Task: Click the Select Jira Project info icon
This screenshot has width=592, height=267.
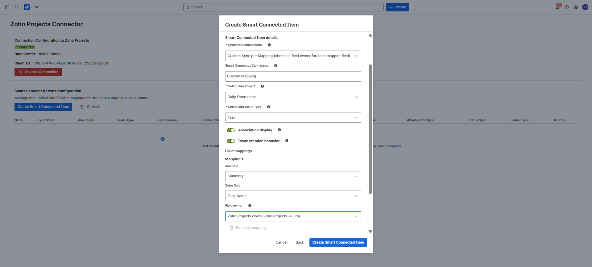Action: (x=262, y=86)
